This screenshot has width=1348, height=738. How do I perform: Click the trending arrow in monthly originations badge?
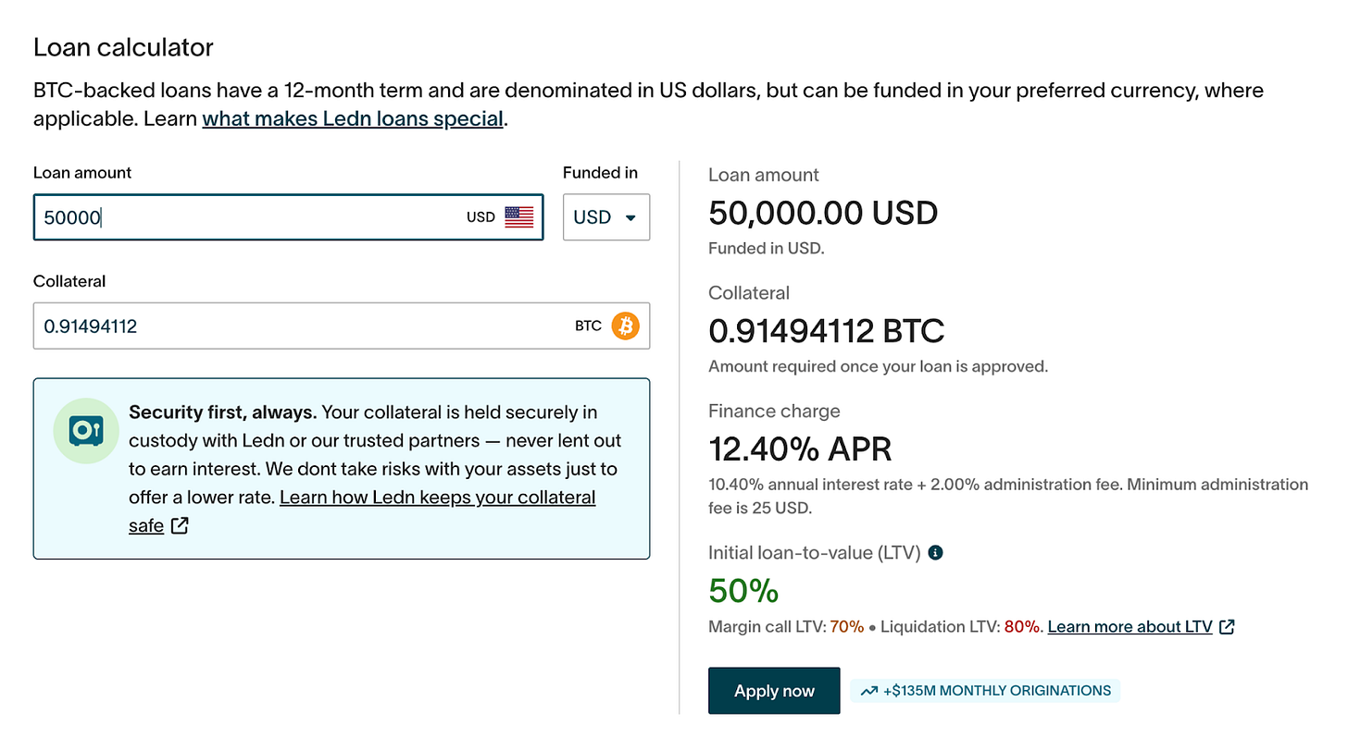(868, 691)
